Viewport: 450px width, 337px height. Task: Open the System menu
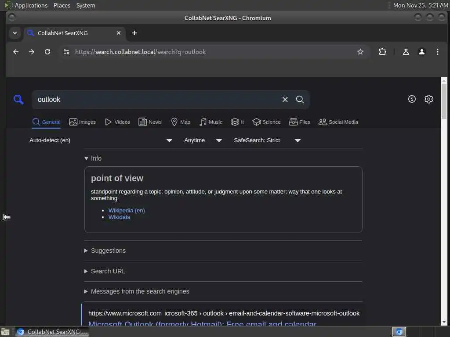coord(86,5)
